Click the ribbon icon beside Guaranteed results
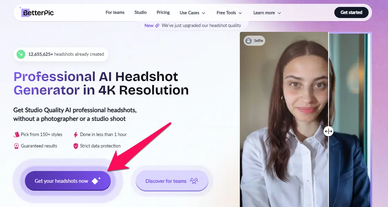This screenshot has width=388, height=207. coord(16,146)
